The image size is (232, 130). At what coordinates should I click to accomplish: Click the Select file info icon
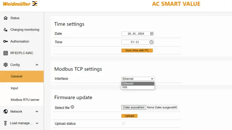tap(72, 107)
